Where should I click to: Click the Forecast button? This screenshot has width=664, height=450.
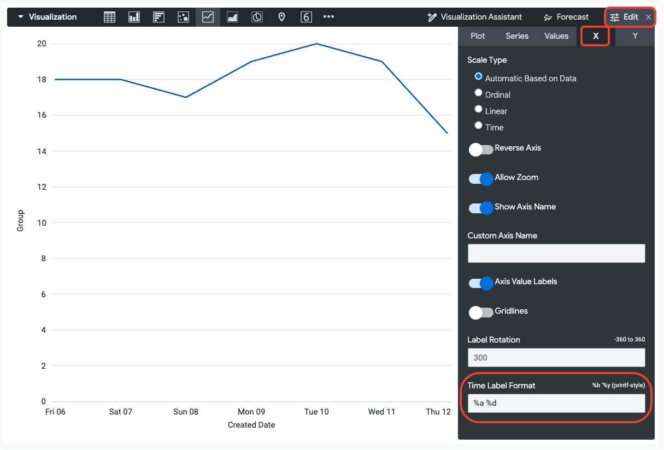pos(566,17)
